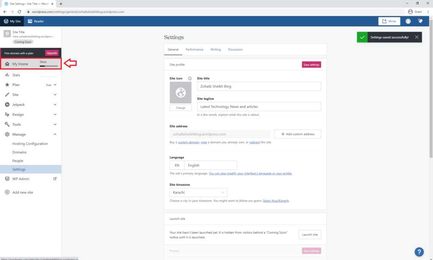Select Settings in sidebar

tap(30, 169)
